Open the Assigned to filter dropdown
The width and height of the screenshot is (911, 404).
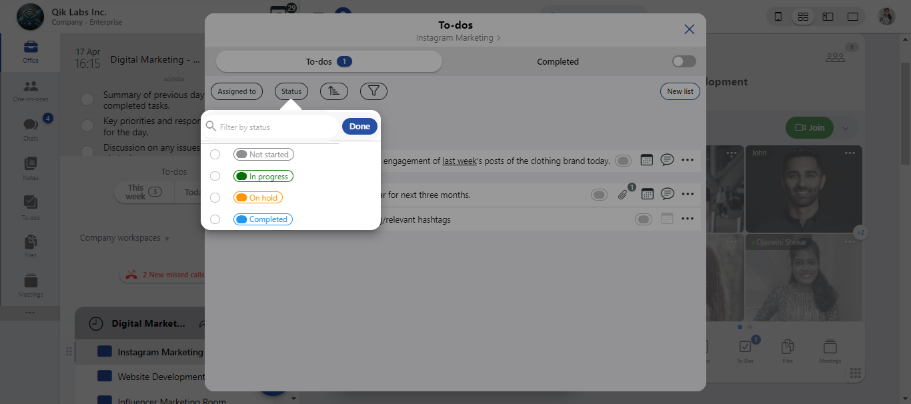pos(237,91)
